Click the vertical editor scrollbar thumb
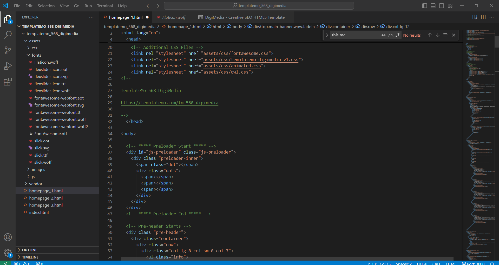499x265 pixels. tap(497, 42)
